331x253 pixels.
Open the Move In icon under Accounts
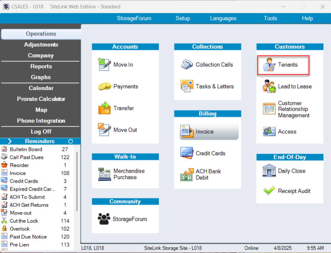tap(104, 64)
